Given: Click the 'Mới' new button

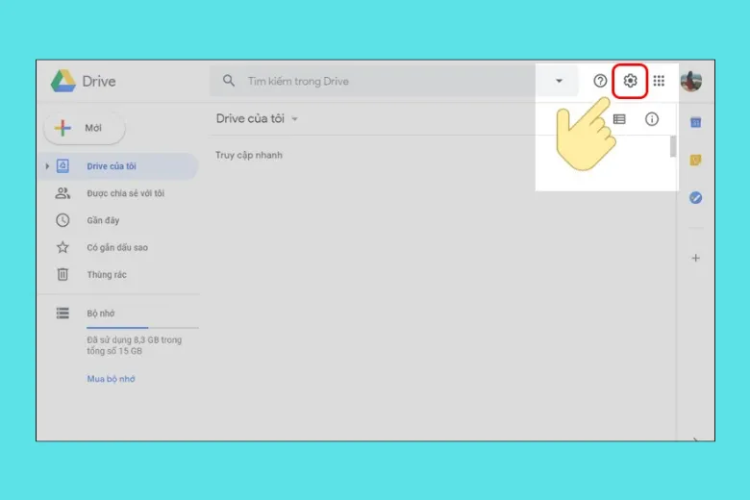Looking at the screenshot, I should [x=85, y=128].
